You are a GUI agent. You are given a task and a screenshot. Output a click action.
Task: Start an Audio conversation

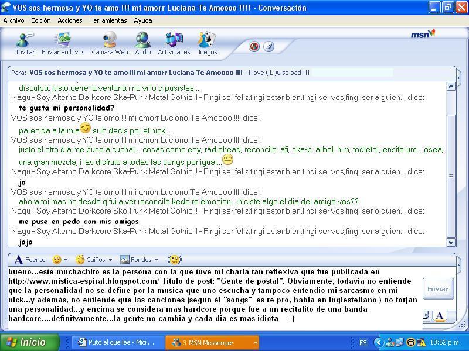pos(142,43)
